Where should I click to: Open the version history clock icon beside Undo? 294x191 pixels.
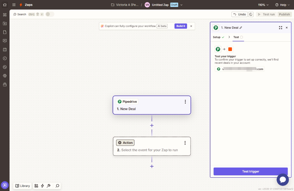coord(251,14)
